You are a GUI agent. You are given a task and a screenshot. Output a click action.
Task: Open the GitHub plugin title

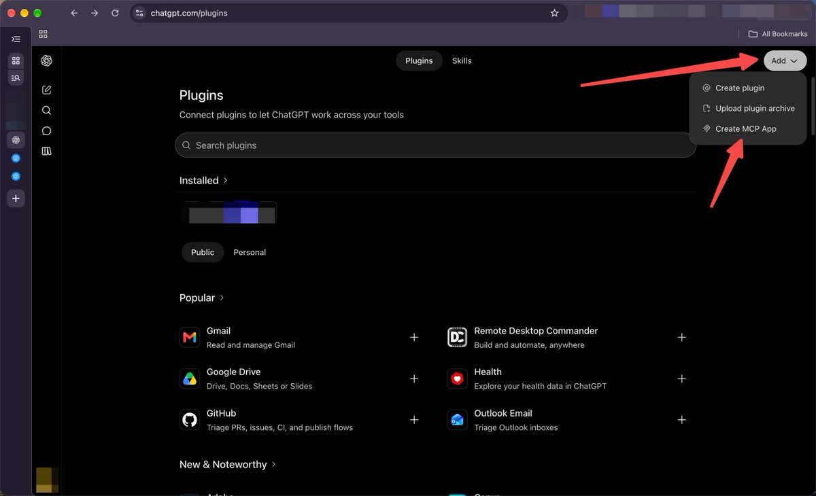[222, 413]
